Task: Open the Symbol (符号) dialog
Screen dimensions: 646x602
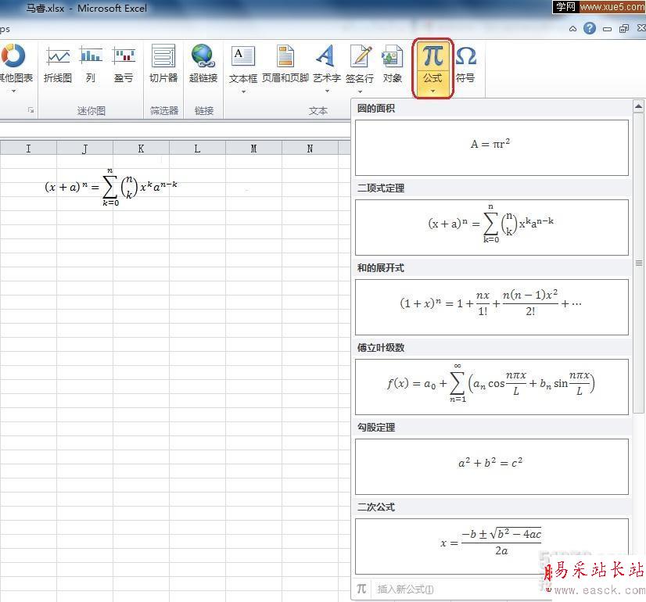Action: point(465,64)
